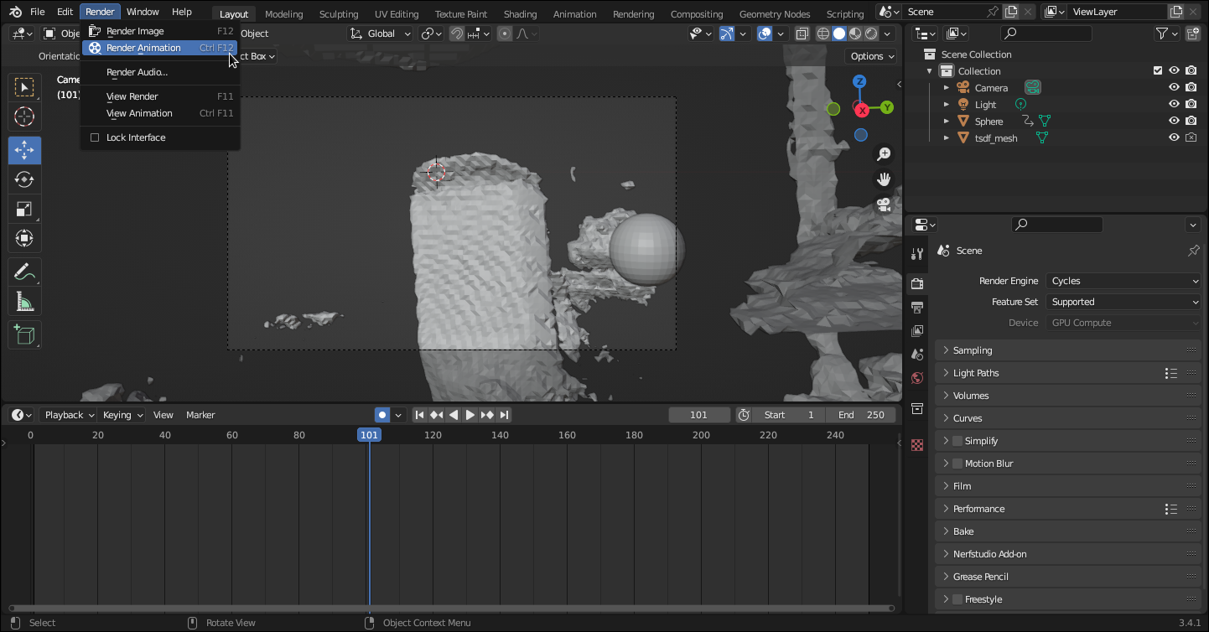Enable the Lock Interface checkbox
The image size is (1209, 632).
(x=95, y=137)
